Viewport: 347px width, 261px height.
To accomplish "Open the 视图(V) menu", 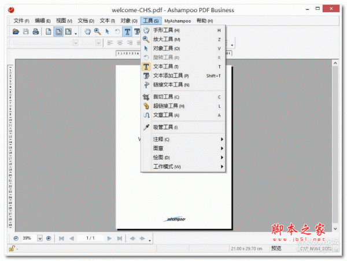I will 64,21.
